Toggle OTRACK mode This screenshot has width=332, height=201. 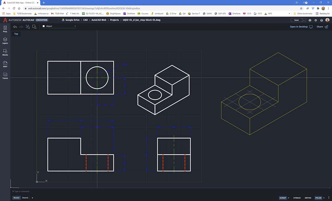297,198
